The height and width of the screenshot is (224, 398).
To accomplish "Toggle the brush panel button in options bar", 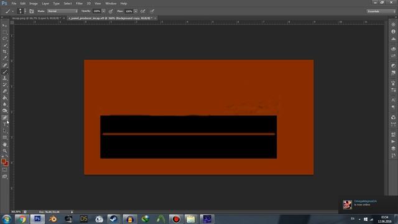I will tap(32, 11).
